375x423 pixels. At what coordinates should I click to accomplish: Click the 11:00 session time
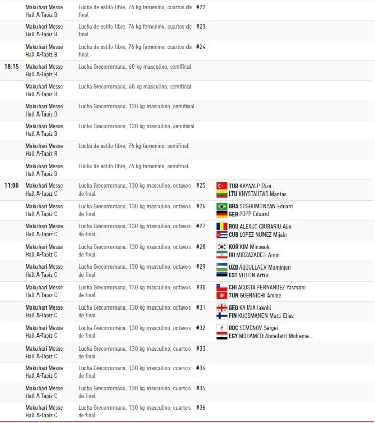coord(12,186)
